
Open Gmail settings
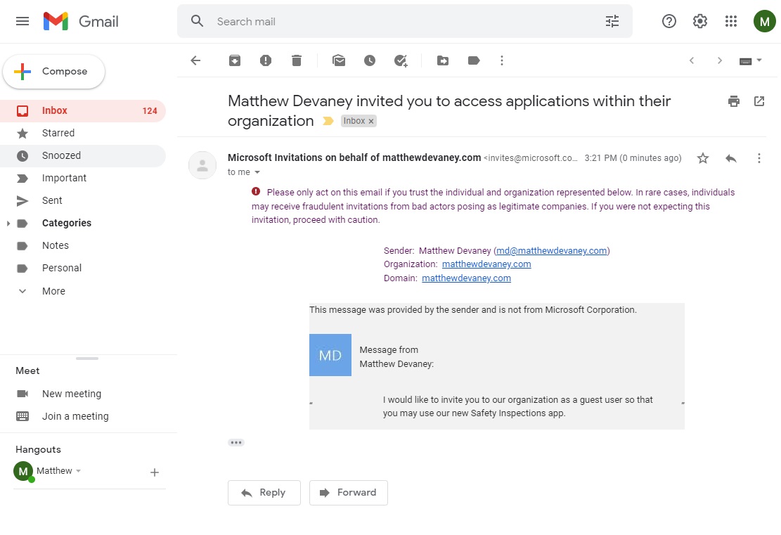click(x=699, y=21)
